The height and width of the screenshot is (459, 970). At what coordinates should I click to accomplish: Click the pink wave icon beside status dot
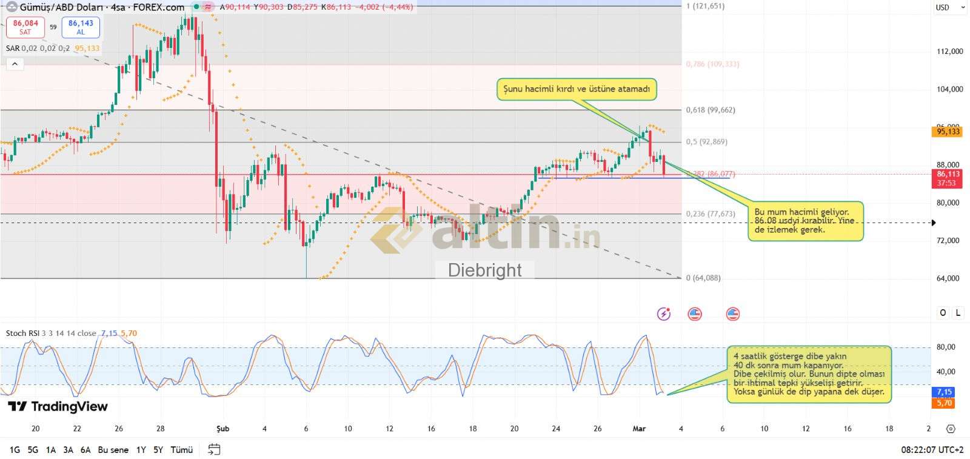point(208,7)
